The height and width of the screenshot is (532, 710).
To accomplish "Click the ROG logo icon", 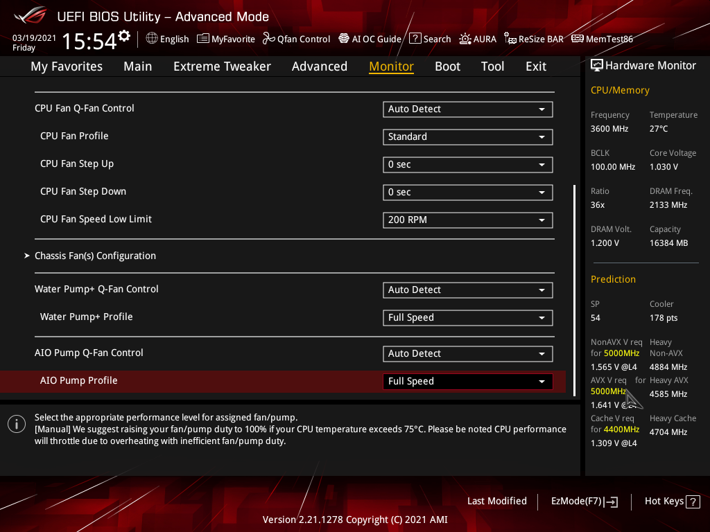I will pos(30,16).
